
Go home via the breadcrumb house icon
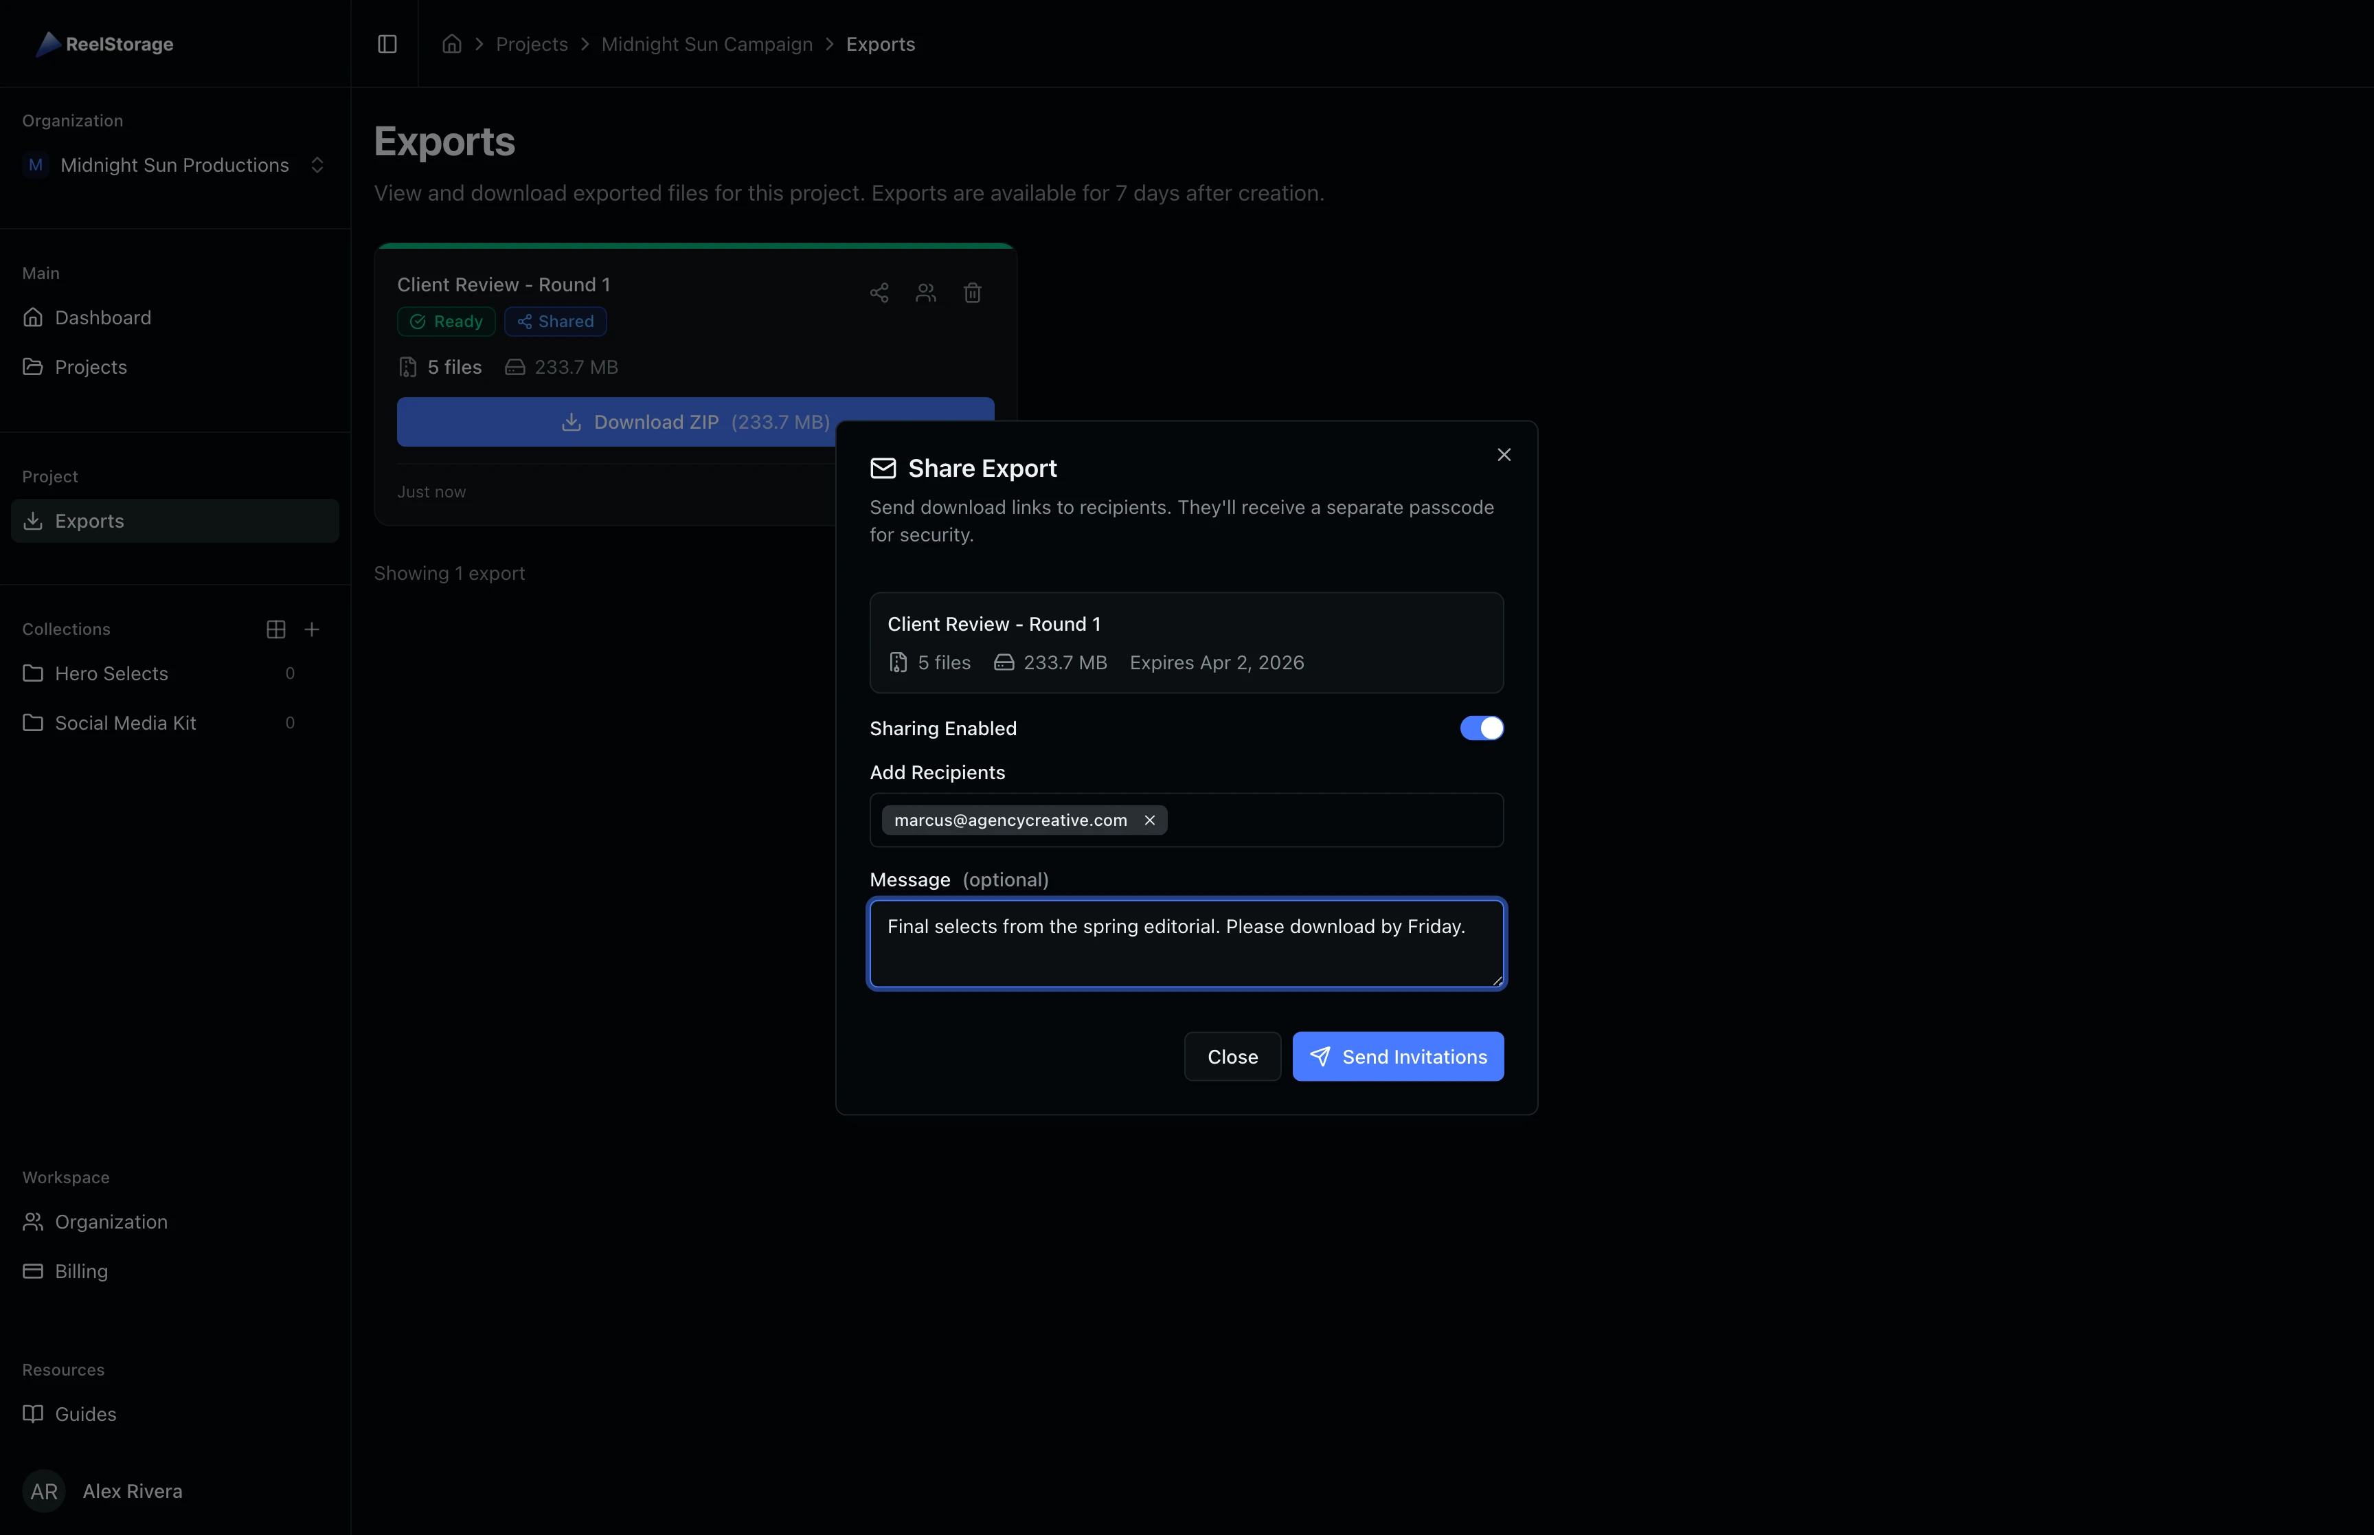[x=451, y=44]
